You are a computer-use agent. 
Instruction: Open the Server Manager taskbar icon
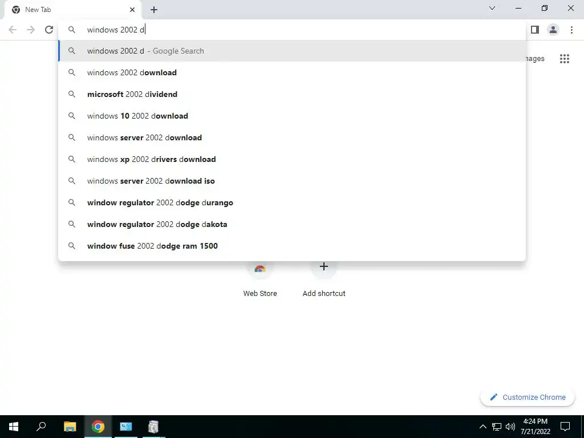coord(126,427)
